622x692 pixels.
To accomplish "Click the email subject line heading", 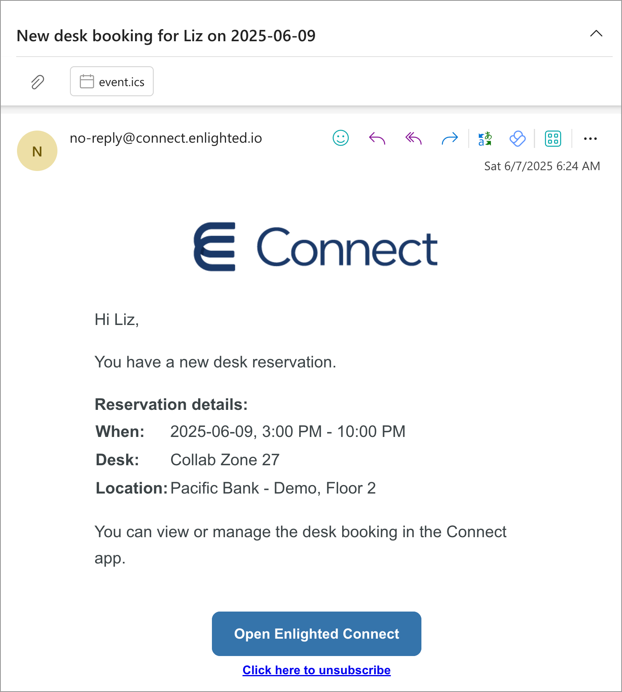I will (166, 36).
